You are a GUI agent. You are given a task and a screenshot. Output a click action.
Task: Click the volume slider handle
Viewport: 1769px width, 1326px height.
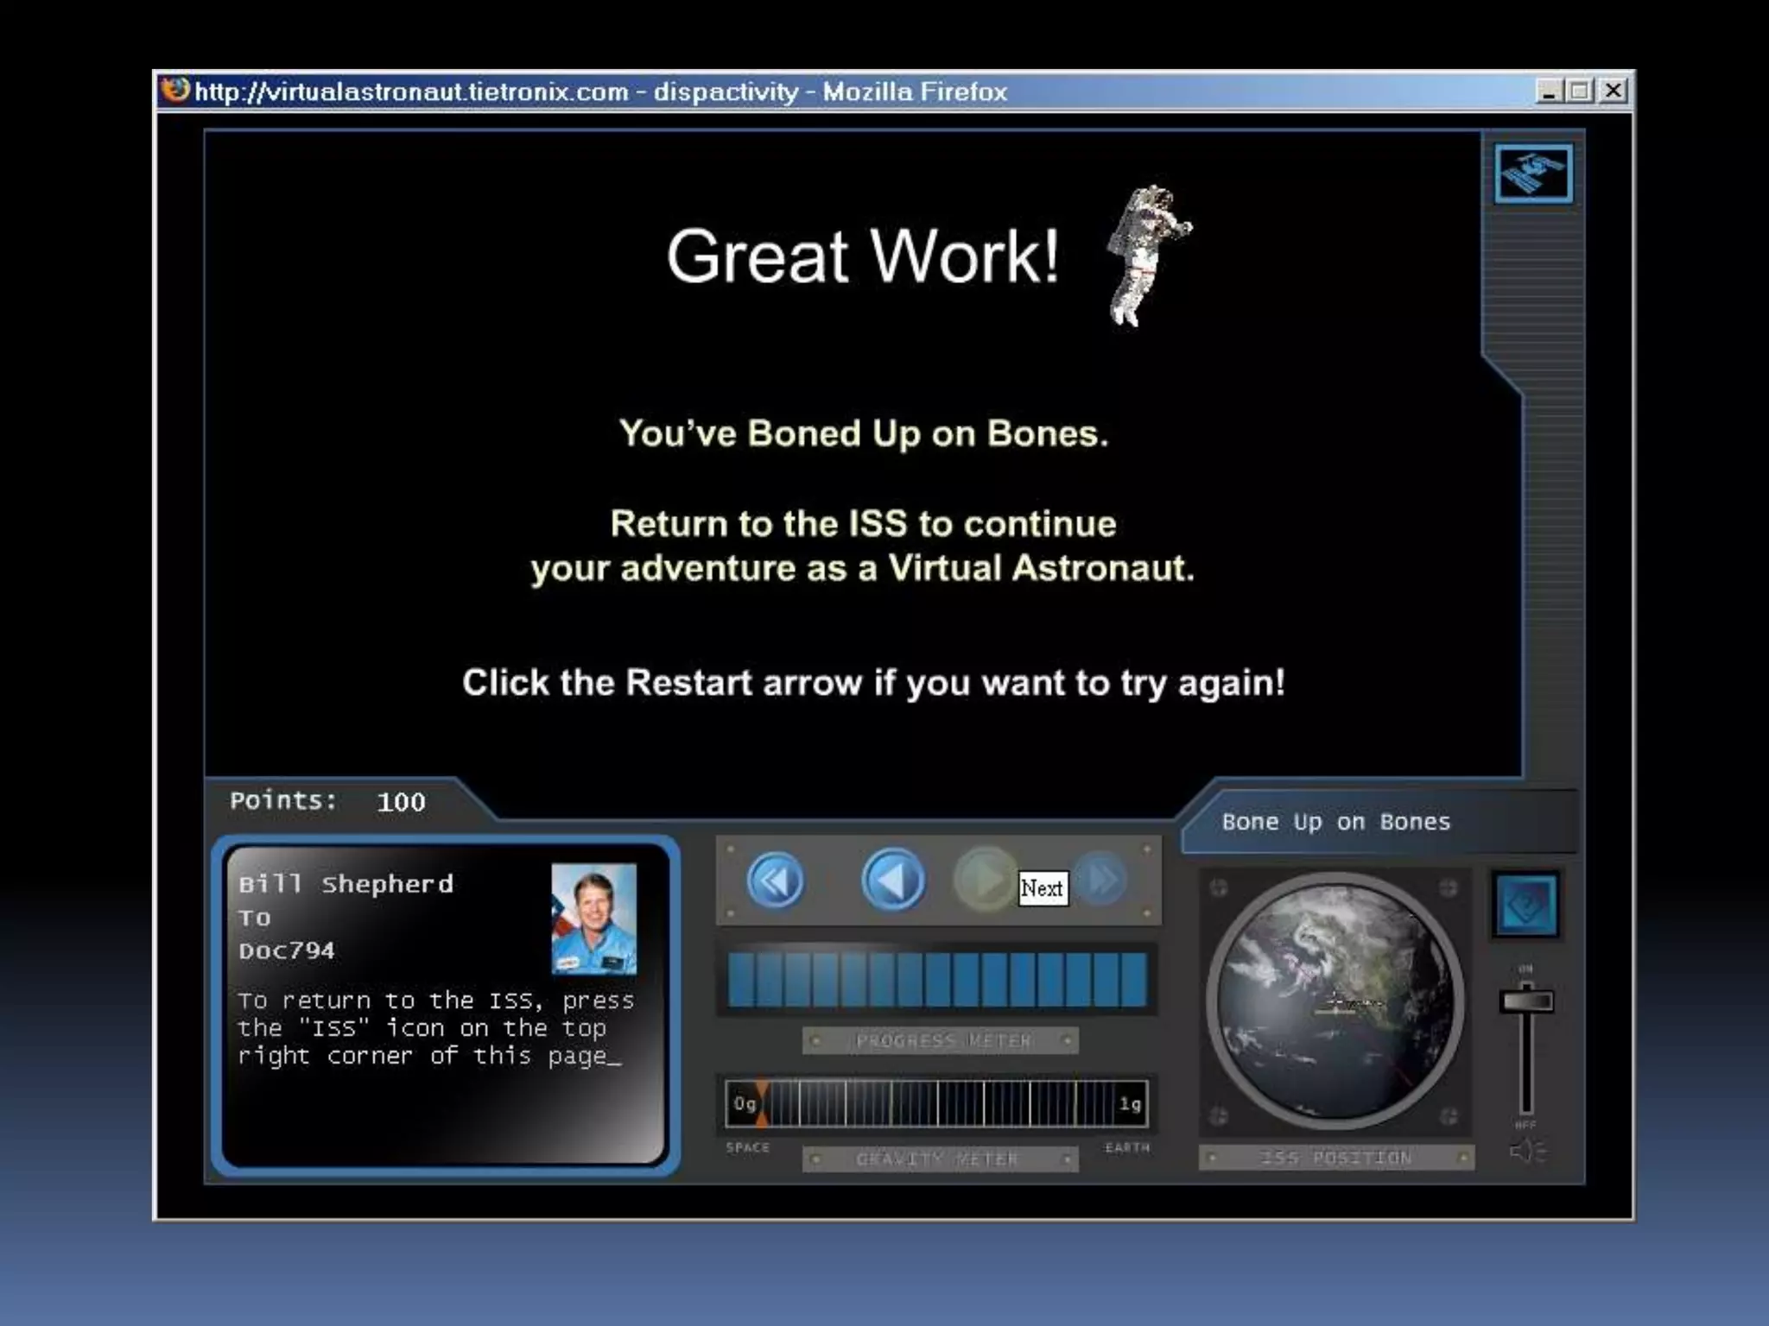tap(1526, 1001)
